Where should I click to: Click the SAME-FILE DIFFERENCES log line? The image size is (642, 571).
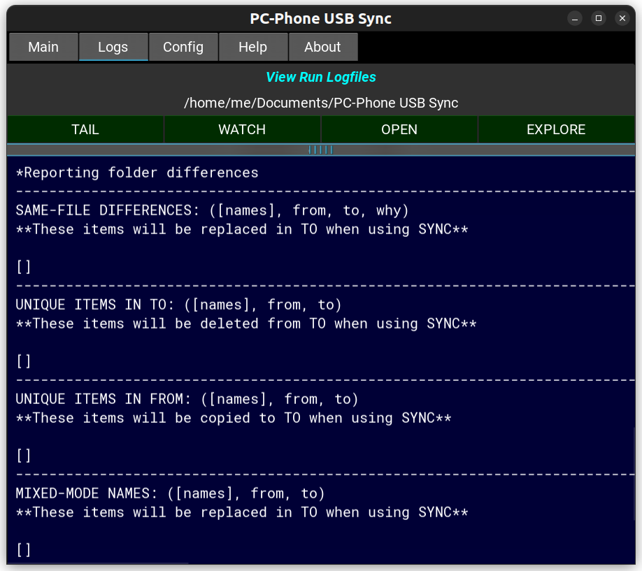tap(212, 210)
